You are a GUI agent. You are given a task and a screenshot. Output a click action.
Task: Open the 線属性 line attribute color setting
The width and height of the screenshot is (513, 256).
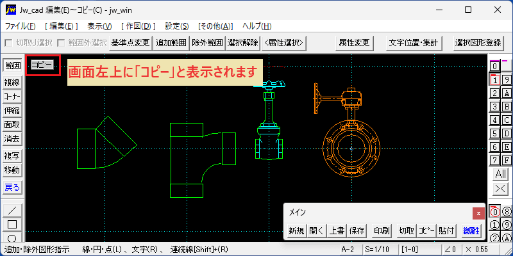click(471, 231)
